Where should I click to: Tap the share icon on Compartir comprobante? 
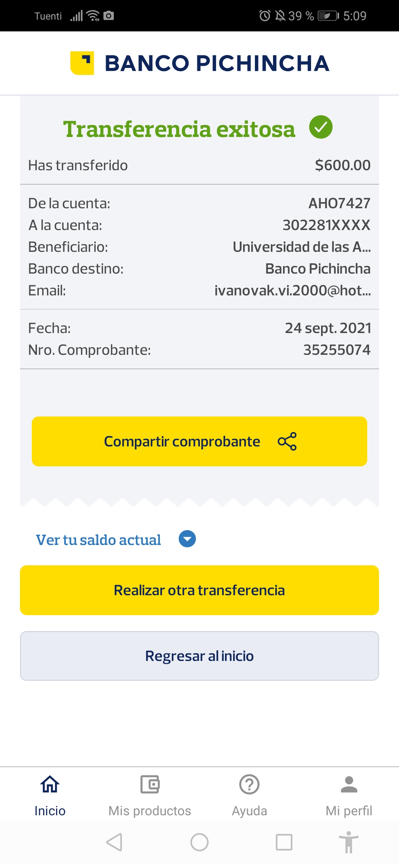287,441
